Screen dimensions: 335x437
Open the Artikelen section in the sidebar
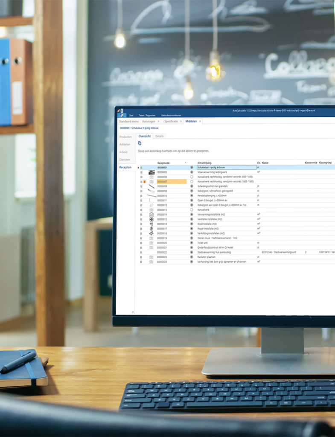click(x=125, y=145)
